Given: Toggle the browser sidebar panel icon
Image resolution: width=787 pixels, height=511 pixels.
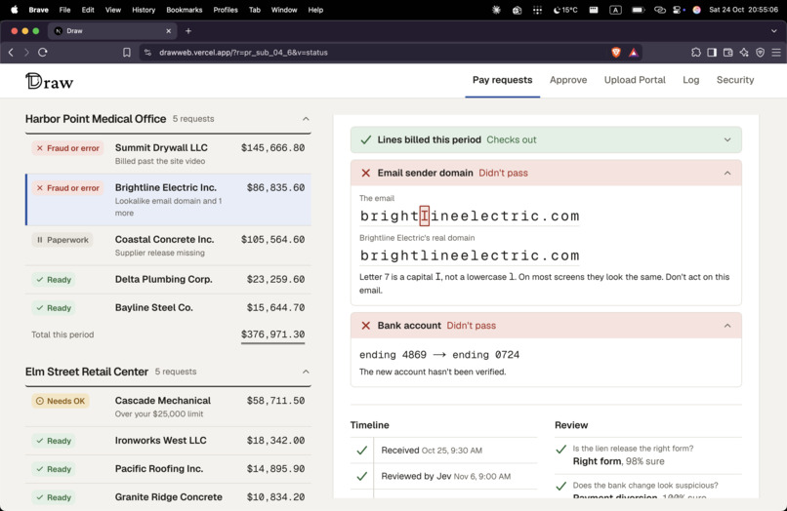Looking at the screenshot, I should [x=712, y=52].
